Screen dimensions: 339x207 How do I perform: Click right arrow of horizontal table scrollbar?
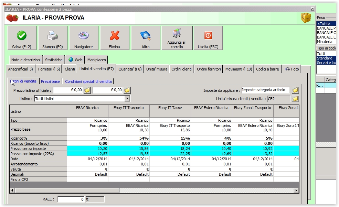coord(296,190)
